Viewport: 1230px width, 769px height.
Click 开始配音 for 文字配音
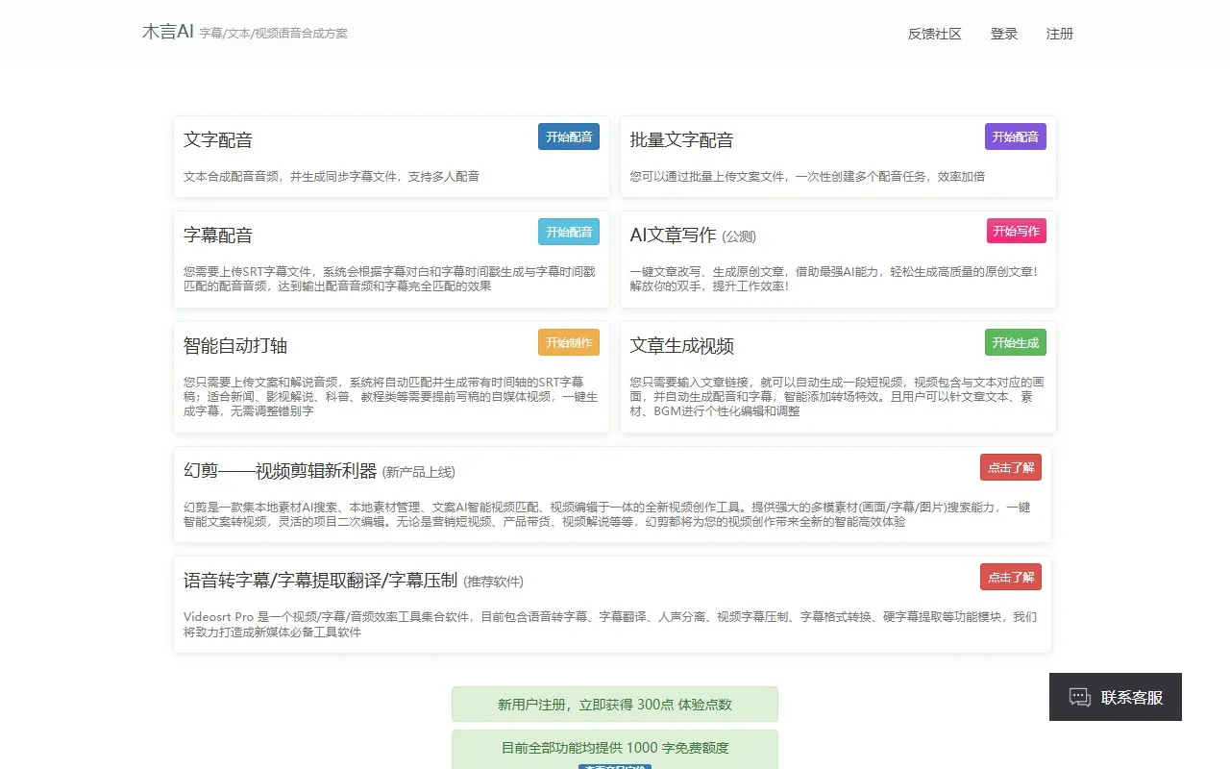click(568, 136)
